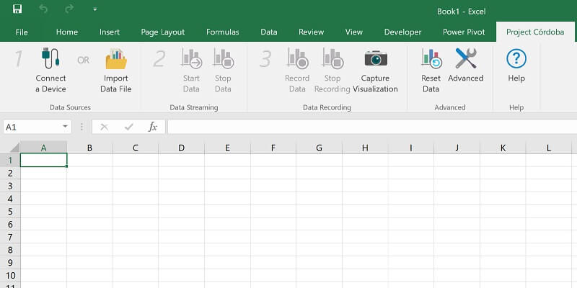Viewport: 577px width, 288px height.
Task: Click the Enter checkmark formula button
Action: pyautogui.click(x=128, y=127)
